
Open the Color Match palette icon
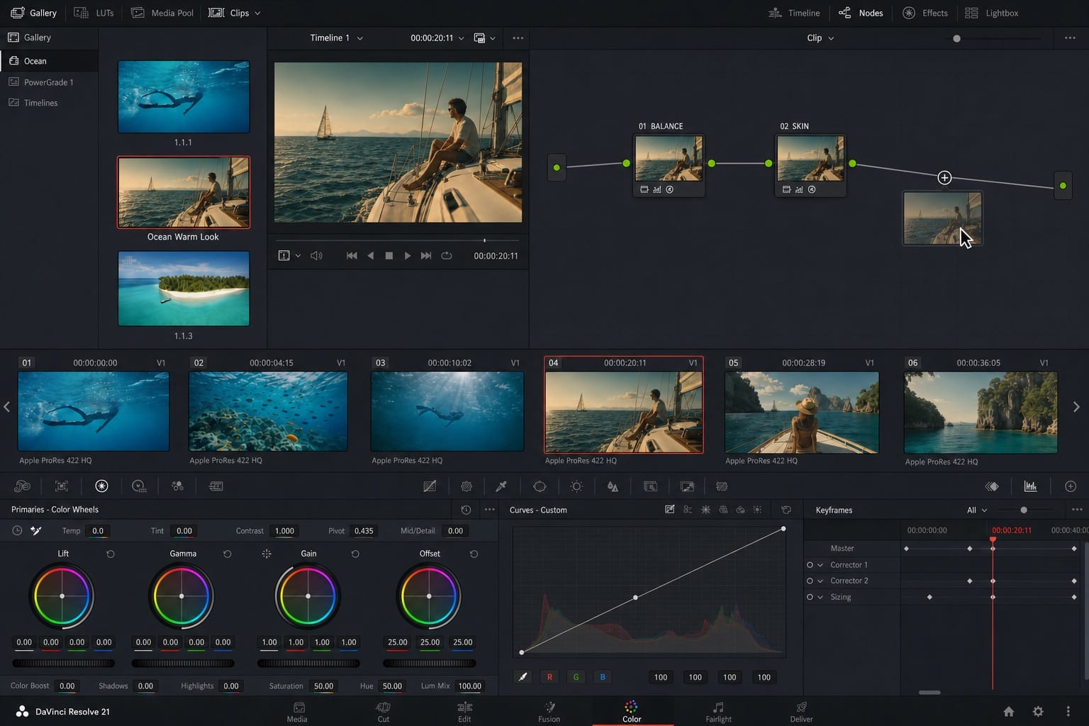(62, 486)
